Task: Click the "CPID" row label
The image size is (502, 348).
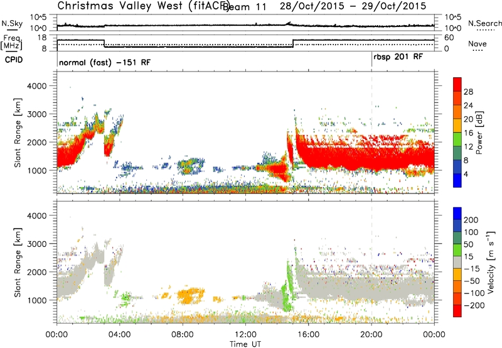Action: point(14,60)
